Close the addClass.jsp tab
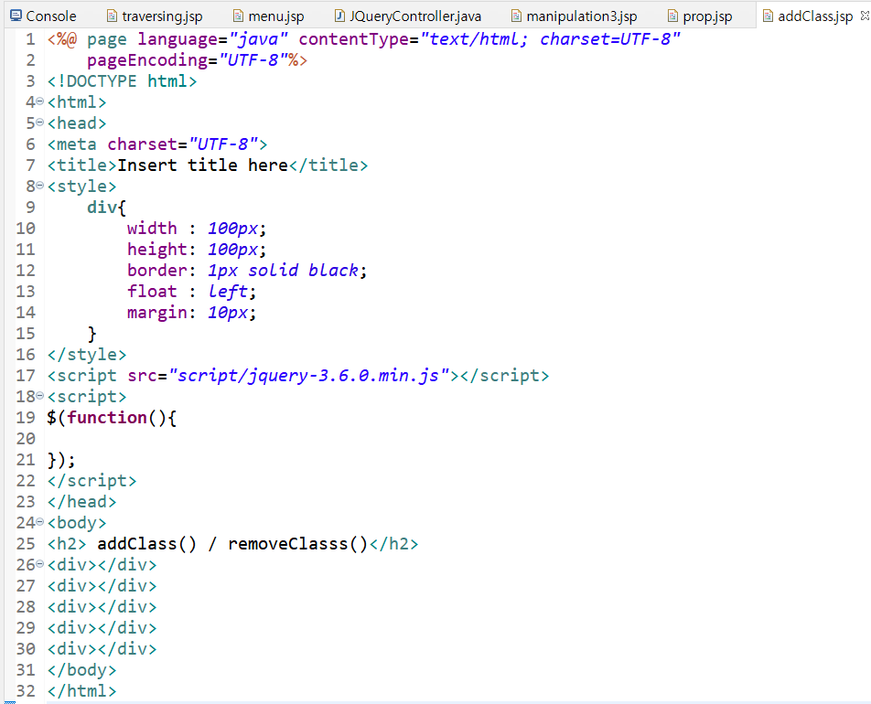 [865, 16]
